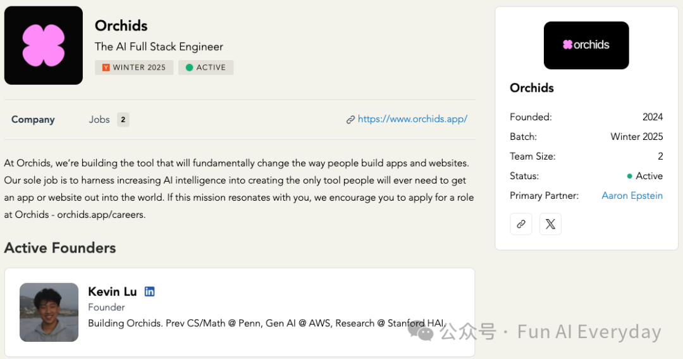Click the chain link icon button in sidebar
Screen dimensions: 683x359
coord(521,224)
